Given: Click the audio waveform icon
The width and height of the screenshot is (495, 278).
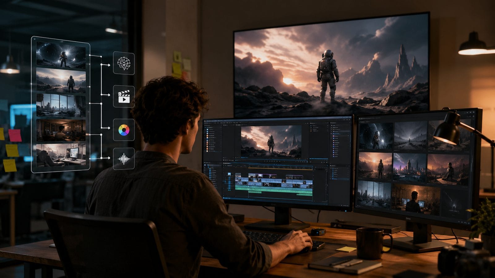Looking at the screenshot, I should [124, 159].
